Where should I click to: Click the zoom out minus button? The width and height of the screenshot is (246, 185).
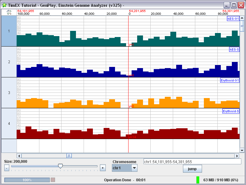[x=7, y=168]
